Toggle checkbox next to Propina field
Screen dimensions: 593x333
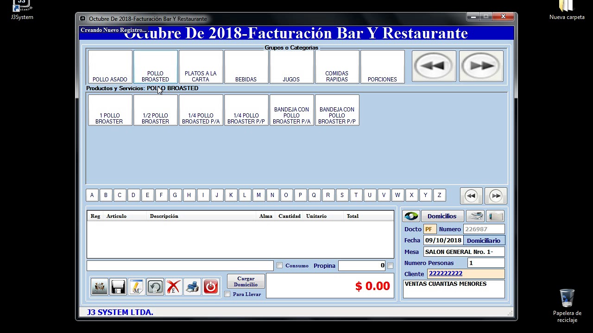click(x=390, y=265)
